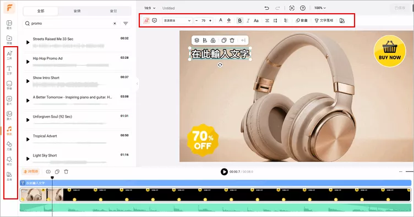
Task: Change text case with the Aa button
Action: [256, 20]
